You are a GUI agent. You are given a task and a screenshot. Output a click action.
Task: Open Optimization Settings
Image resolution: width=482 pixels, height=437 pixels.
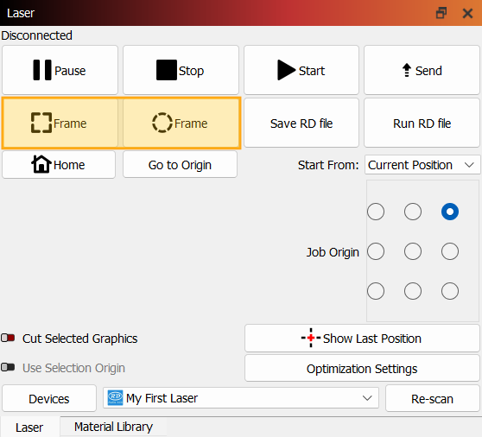coord(362,369)
